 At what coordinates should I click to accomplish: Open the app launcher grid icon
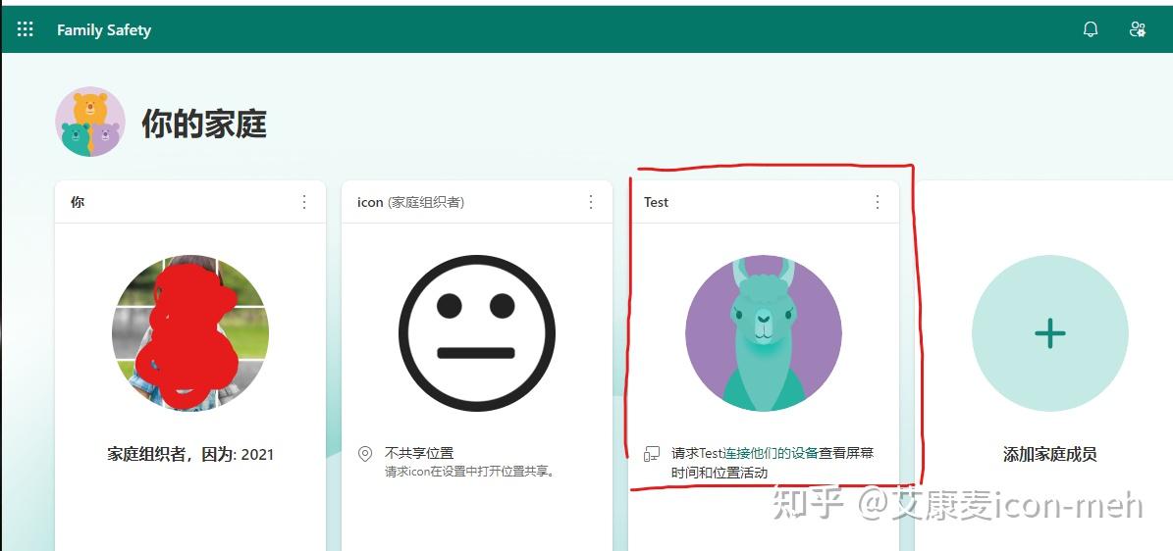[26, 29]
